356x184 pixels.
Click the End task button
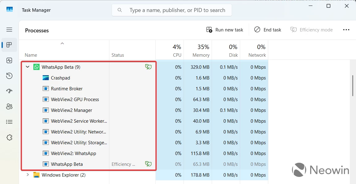[268, 30]
